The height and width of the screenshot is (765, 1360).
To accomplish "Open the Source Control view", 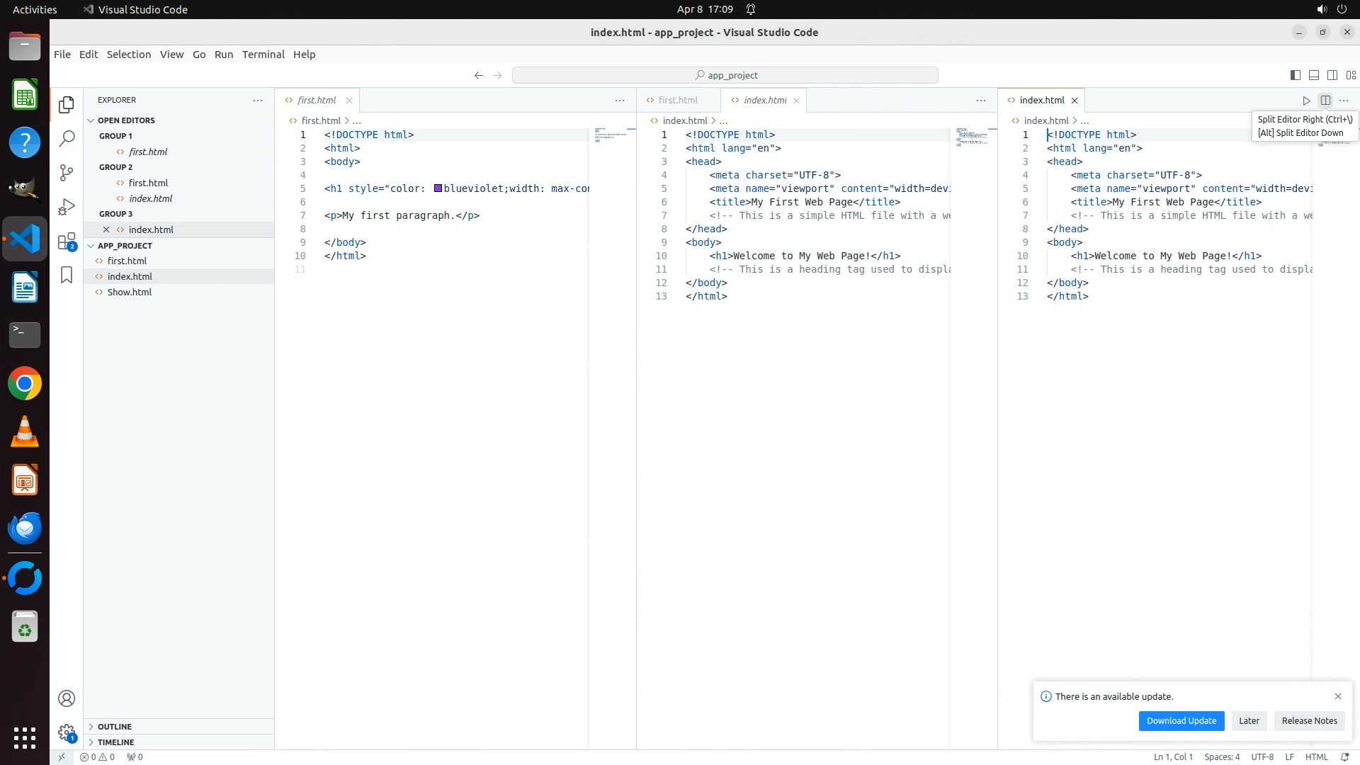I will pyautogui.click(x=67, y=173).
